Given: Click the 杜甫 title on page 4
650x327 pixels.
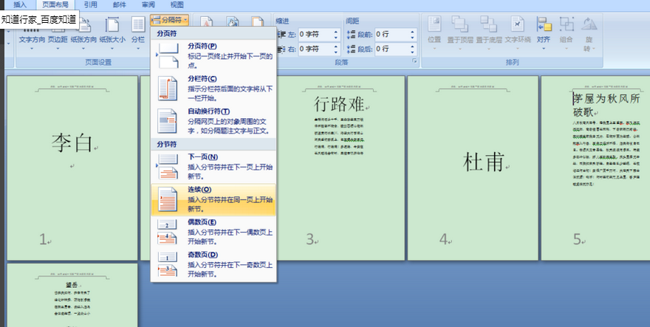Looking at the screenshot, I should coord(483,162).
